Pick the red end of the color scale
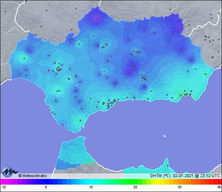 pos(219,182)
